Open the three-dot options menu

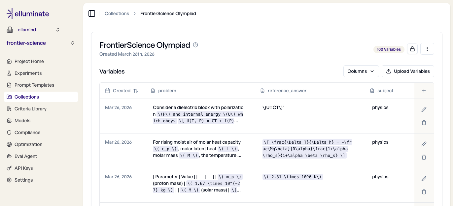(427, 48)
